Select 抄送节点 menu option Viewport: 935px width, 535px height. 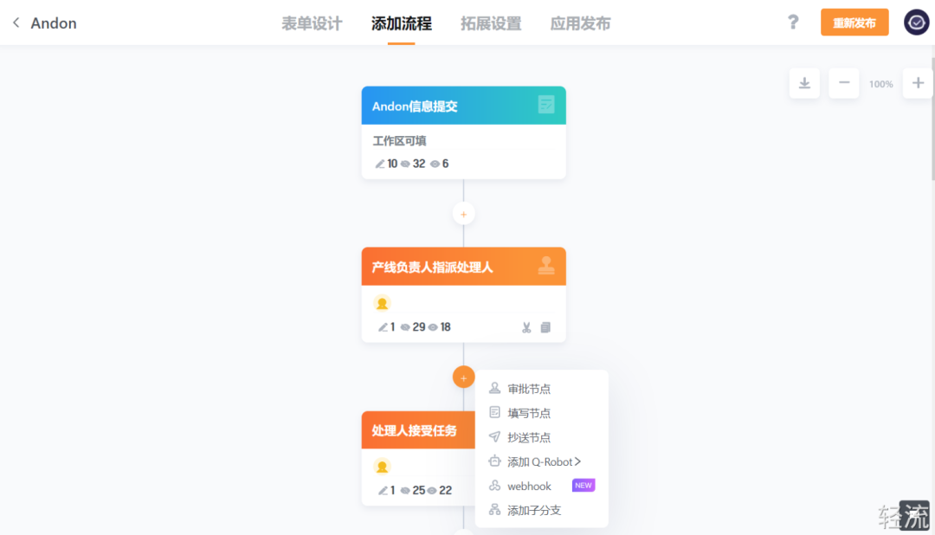tap(529, 437)
